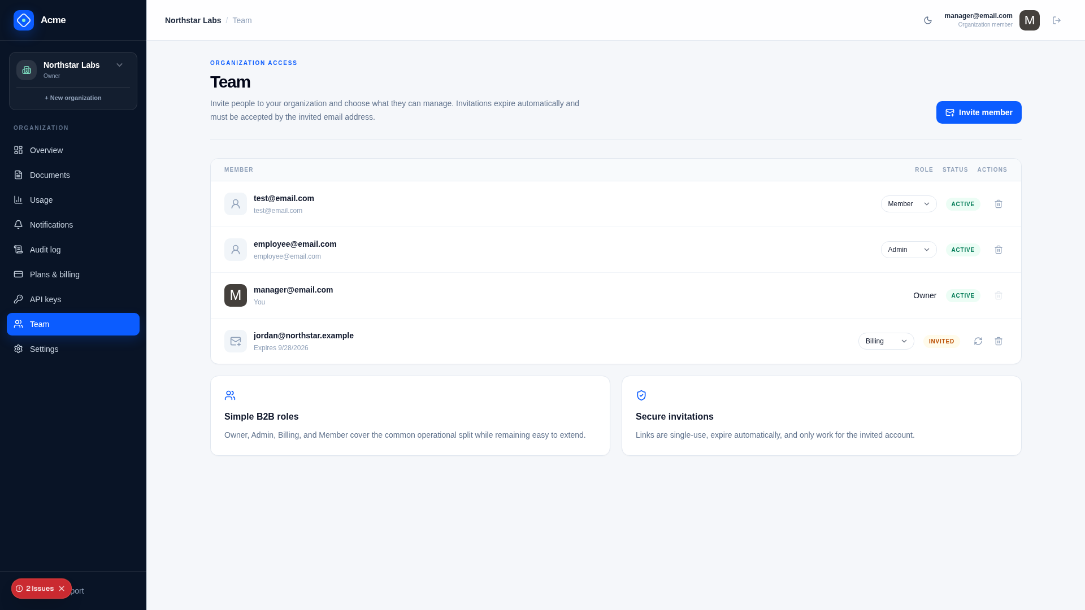Click the sign out icon
The height and width of the screenshot is (610, 1085).
pos(1057,20)
